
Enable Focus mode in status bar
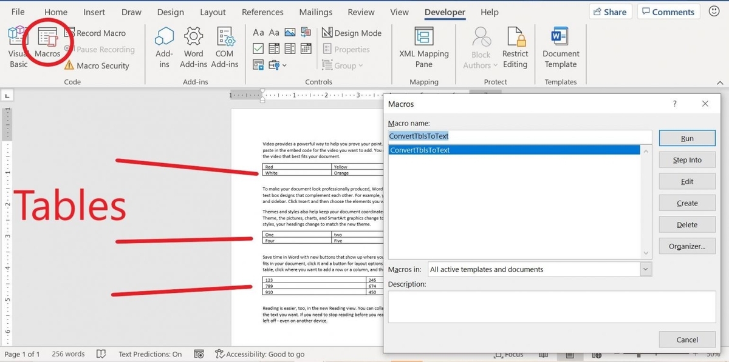(x=509, y=354)
